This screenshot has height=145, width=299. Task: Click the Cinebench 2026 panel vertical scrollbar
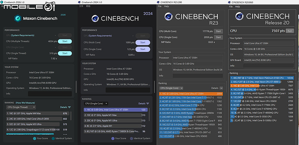pos(76,87)
